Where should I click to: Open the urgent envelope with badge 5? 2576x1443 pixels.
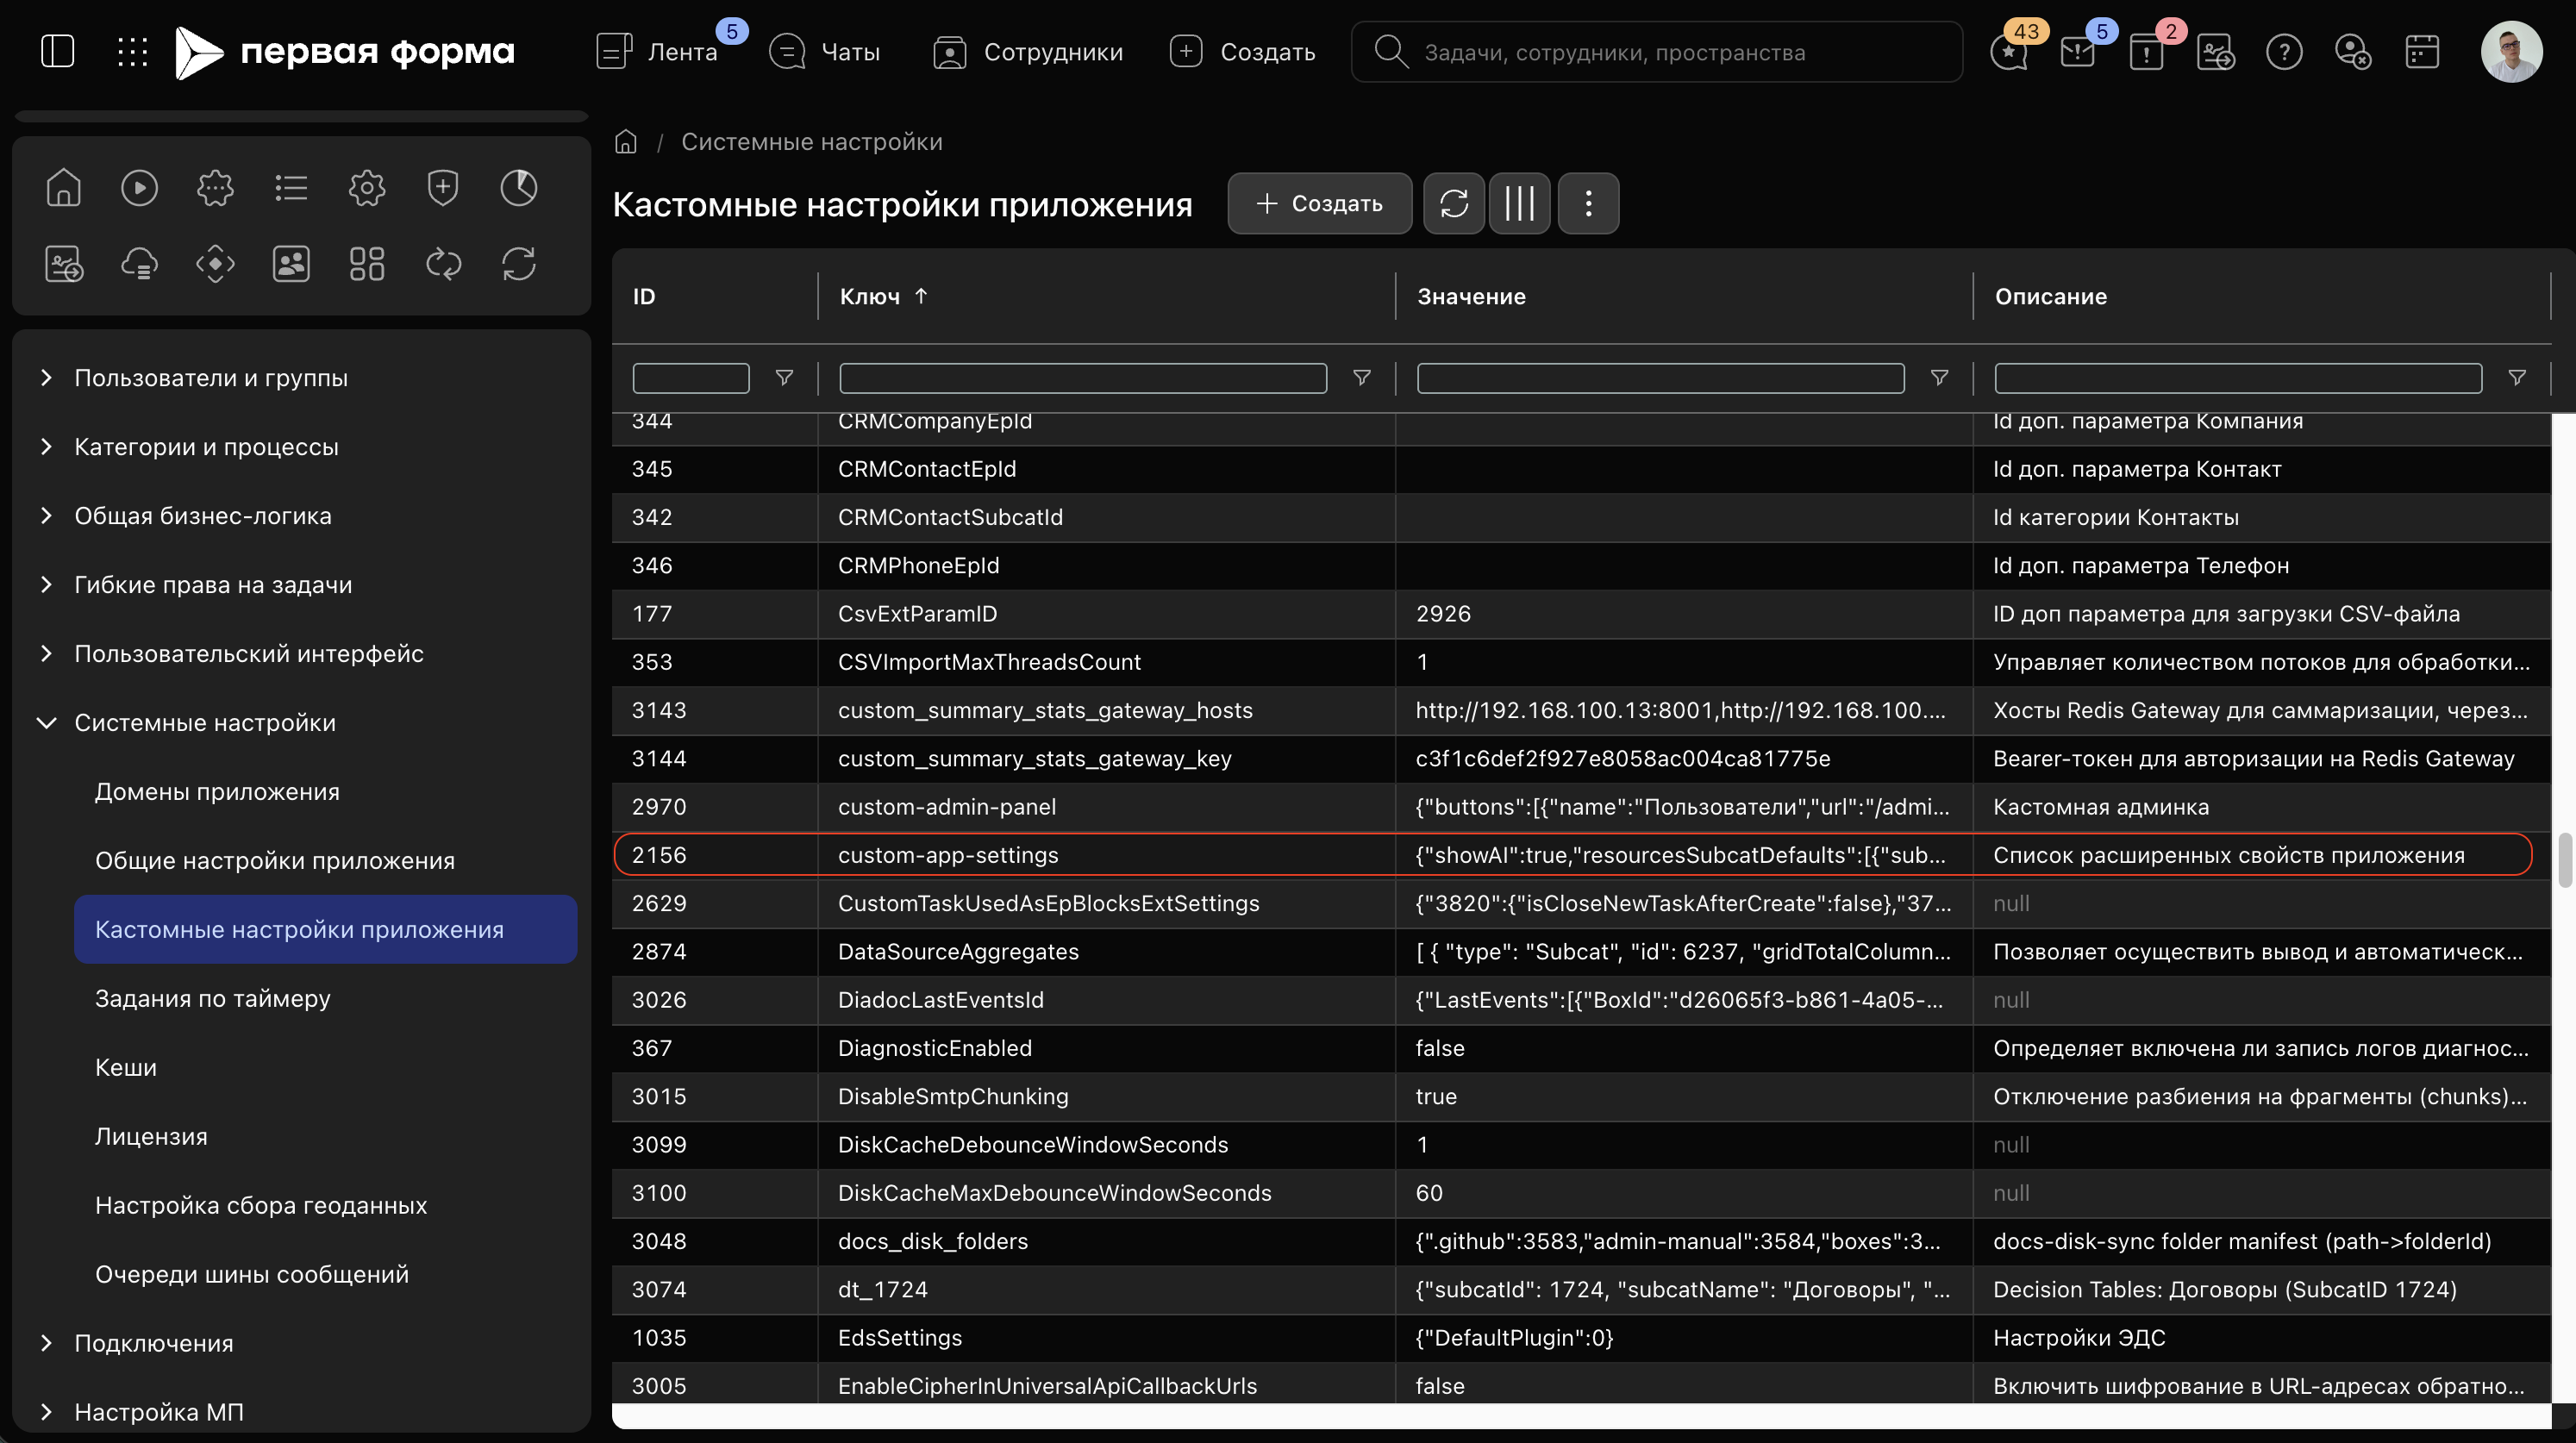click(2078, 50)
